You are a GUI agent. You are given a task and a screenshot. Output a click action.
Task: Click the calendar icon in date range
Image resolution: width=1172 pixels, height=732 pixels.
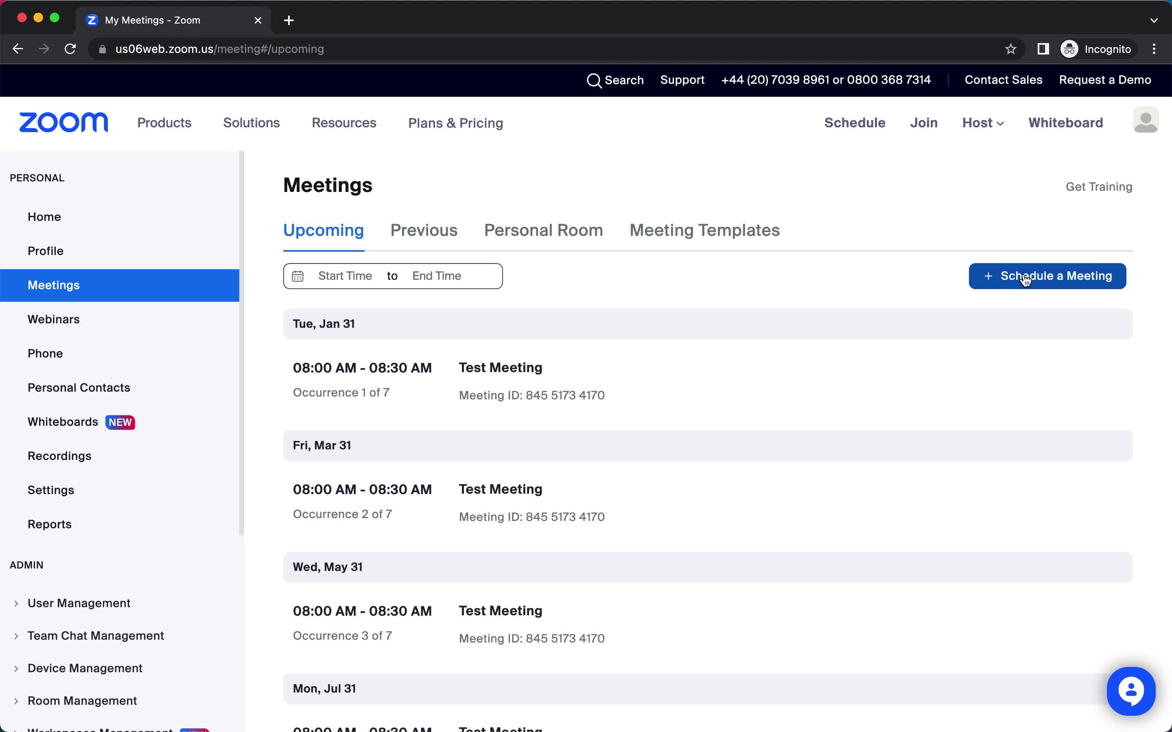[298, 276]
